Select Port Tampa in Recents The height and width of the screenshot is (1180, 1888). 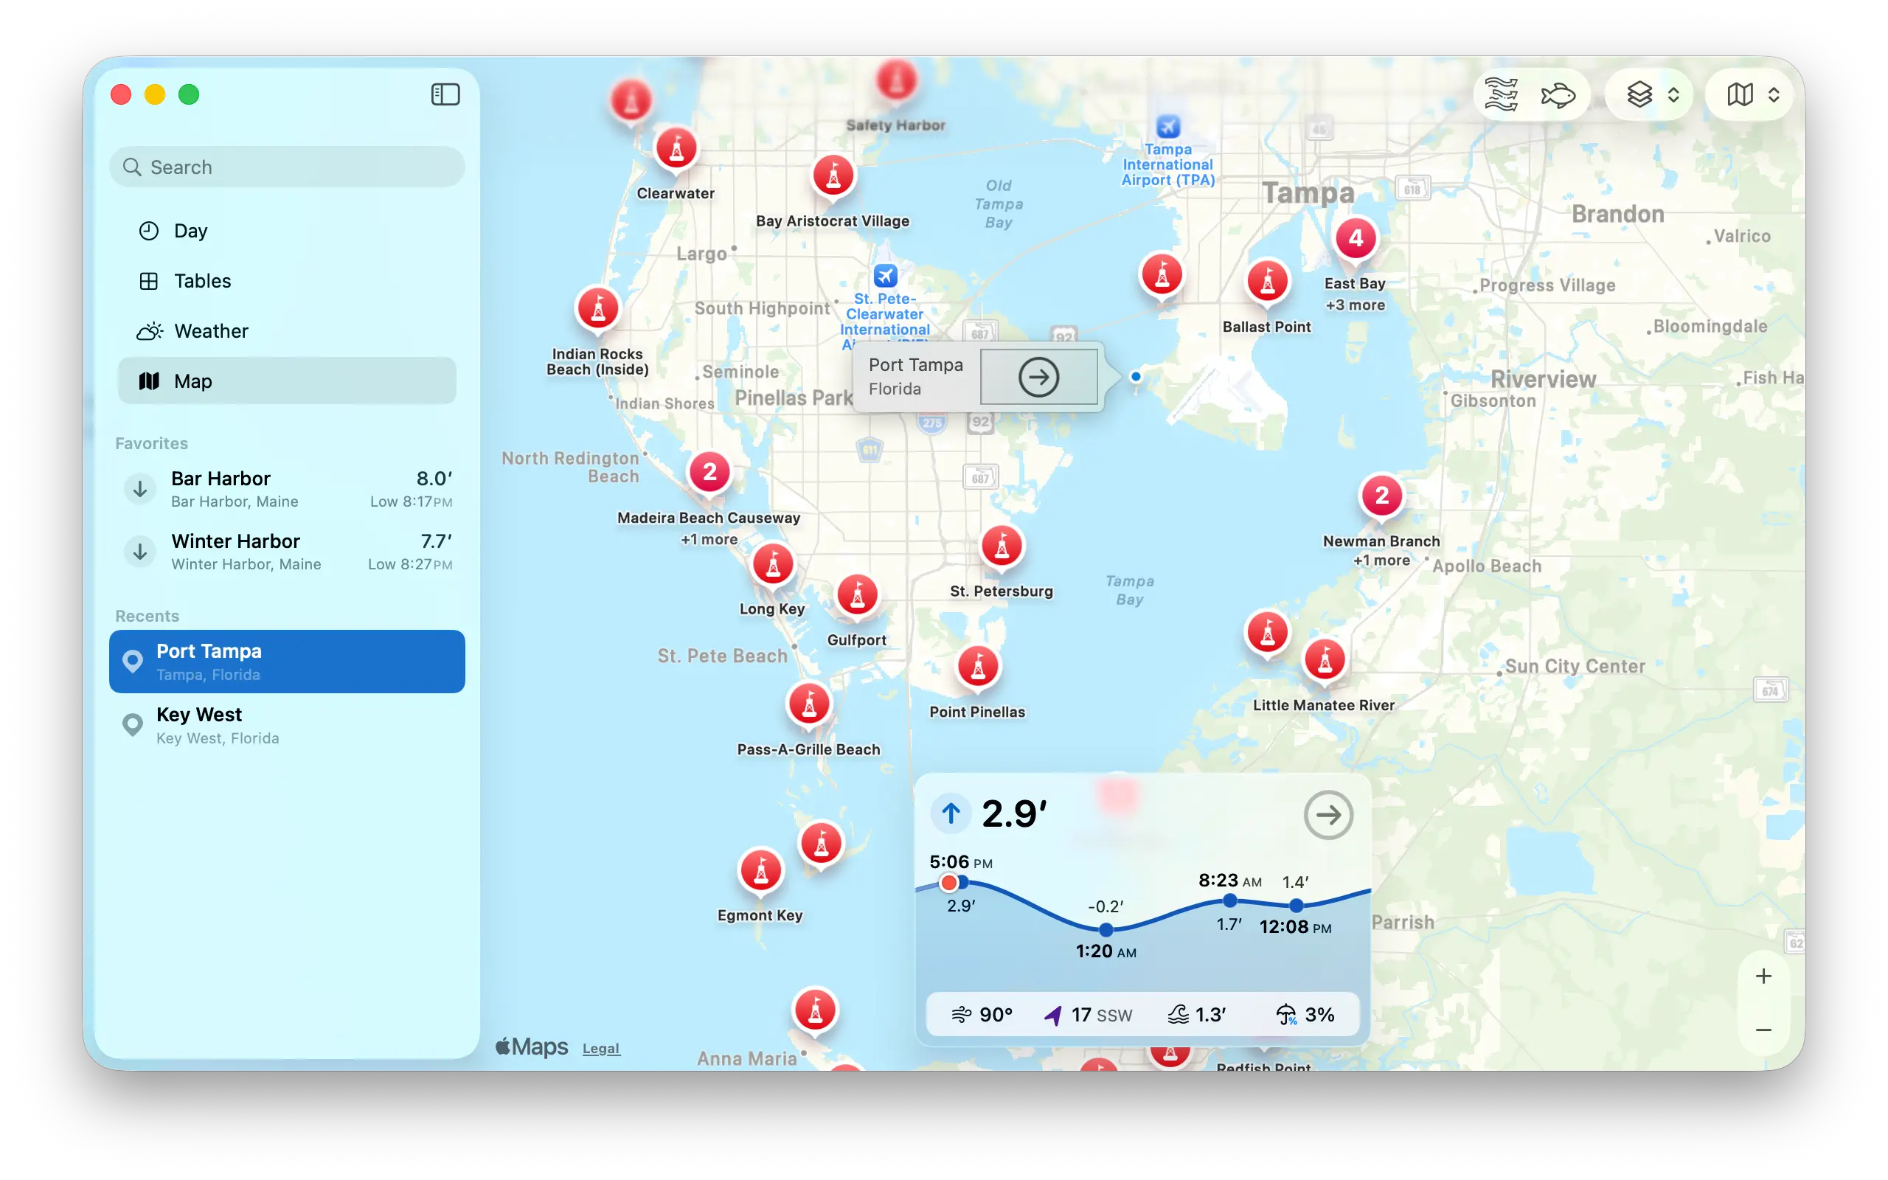(287, 662)
